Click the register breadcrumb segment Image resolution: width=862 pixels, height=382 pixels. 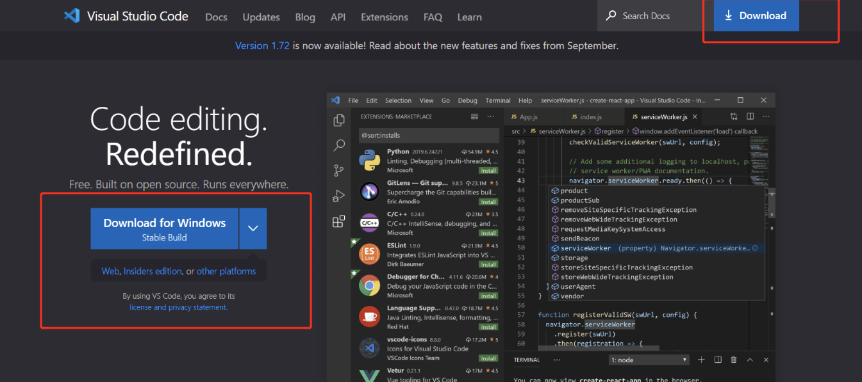608,131
